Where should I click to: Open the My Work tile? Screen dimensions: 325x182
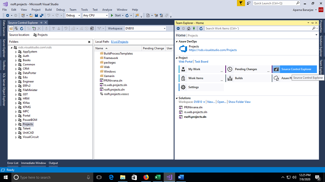point(201,69)
